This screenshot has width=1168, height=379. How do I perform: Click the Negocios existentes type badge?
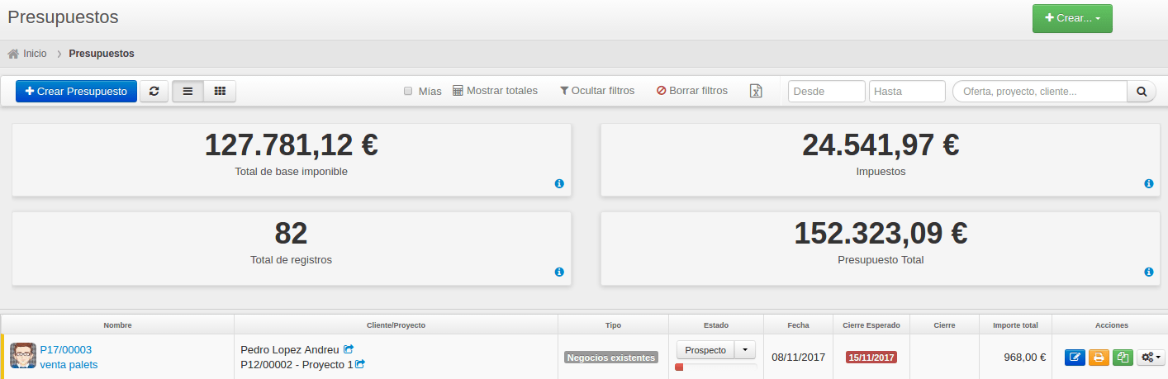[x=611, y=358]
